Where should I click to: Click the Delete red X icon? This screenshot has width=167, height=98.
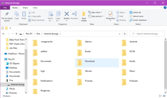point(67,14)
